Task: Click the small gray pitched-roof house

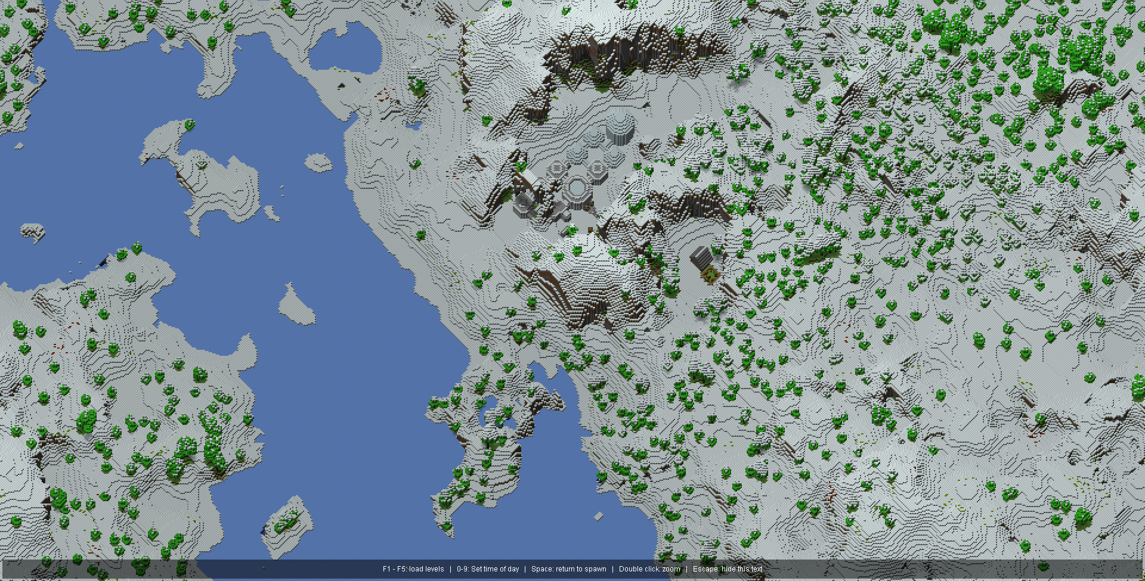Action: [702, 258]
